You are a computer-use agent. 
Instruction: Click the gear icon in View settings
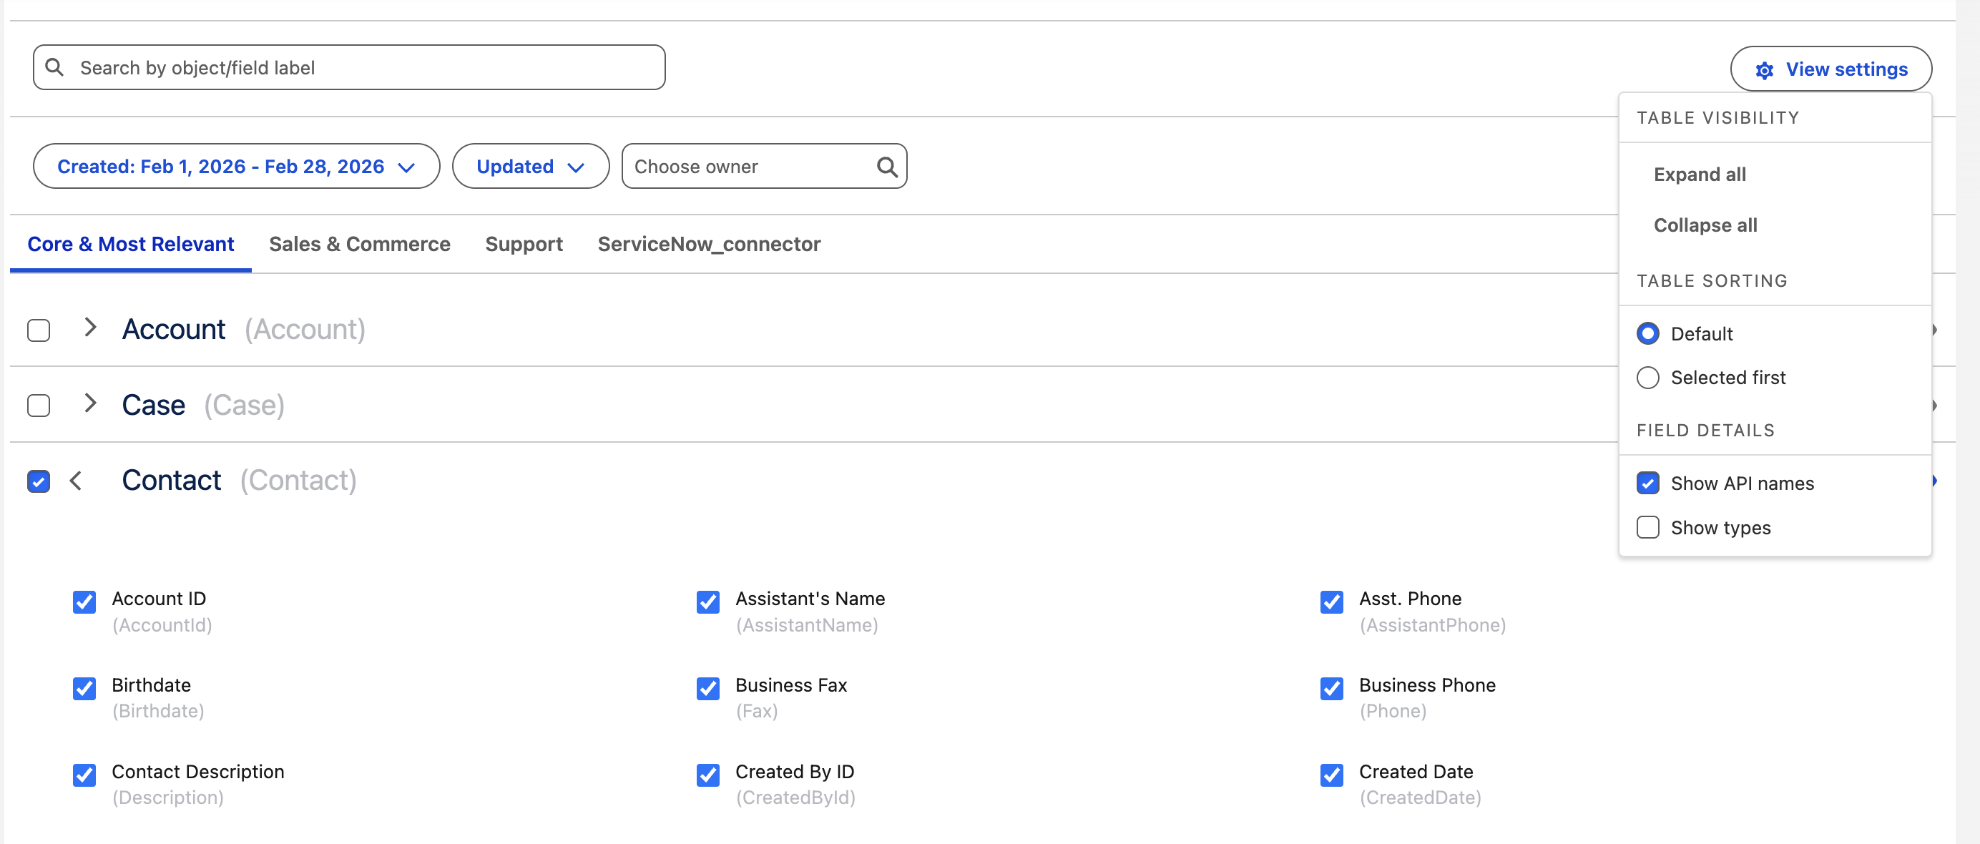pyautogui.click(x=1764, y=70)
